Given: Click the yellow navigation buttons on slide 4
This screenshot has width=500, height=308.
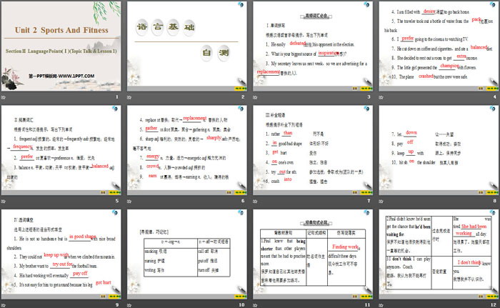Looking at the screenshot, I should [481, 88].
